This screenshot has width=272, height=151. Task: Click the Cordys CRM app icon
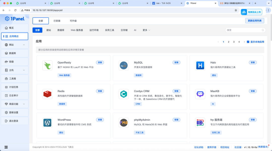tap(124, 94)
